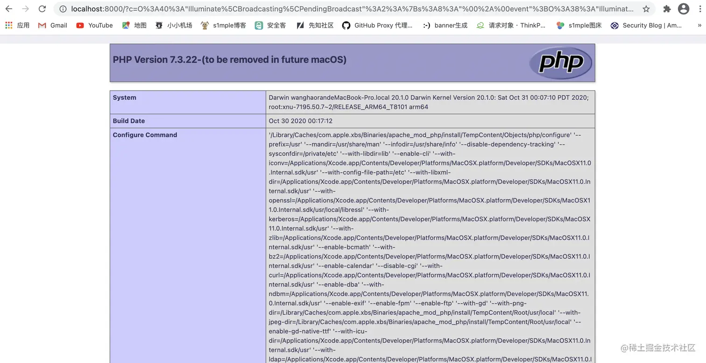Click the Oct 30 2020 00:17:12 value
706x363 pixels.
[301, 121]
